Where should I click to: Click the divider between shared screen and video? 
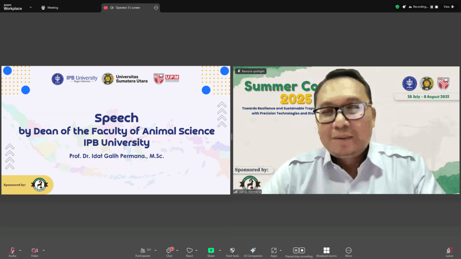click(231, 136)
